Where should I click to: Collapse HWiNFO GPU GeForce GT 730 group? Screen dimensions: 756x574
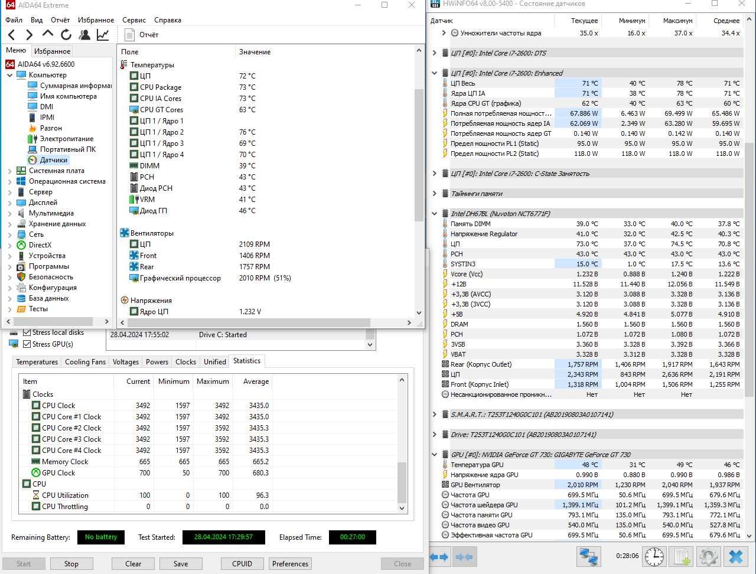coord(435,455)
